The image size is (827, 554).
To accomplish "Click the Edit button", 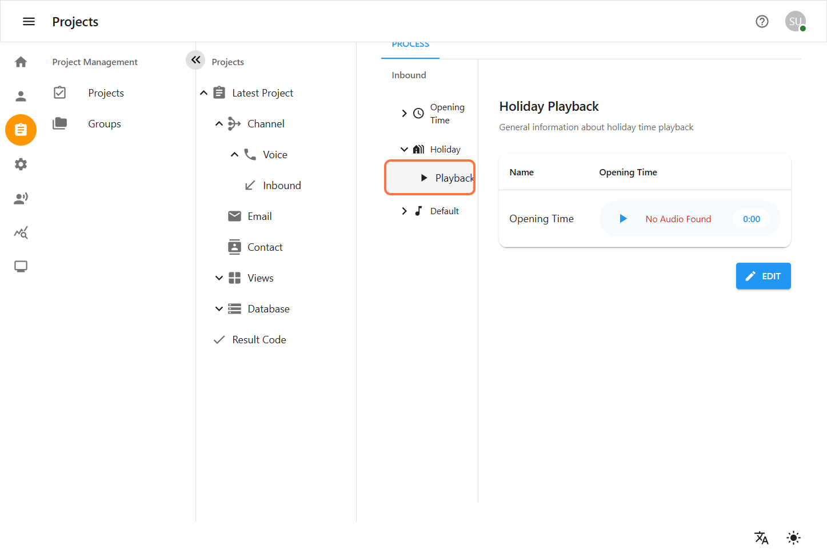I will [763, 276].
